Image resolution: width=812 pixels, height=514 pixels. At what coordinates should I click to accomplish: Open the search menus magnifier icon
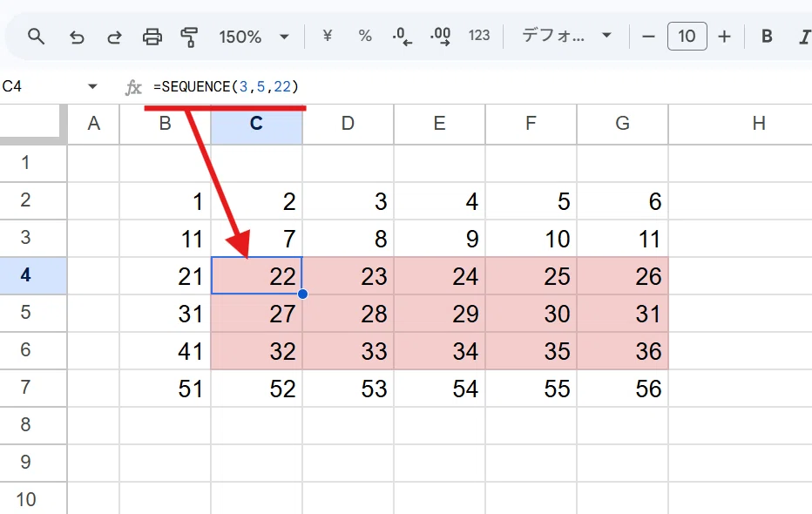tap(37, 37)
